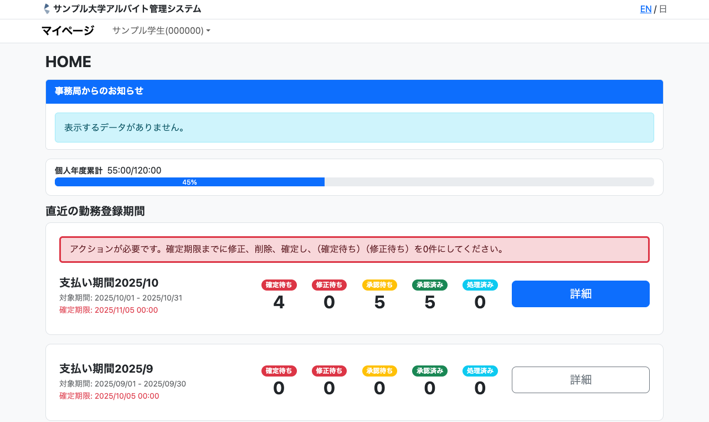Image resolution: width=709 pixels, height=422 pixels.
Task: Click the 処理済み badge for period 2025/10
Action: pos(480,285)
